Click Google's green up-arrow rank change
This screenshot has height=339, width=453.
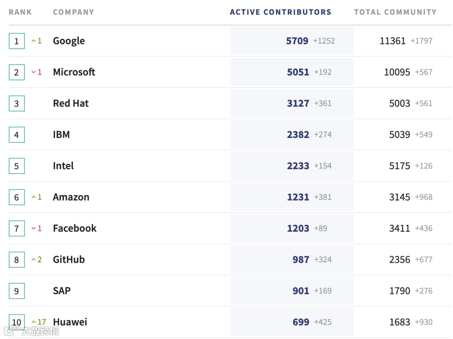[x=36, y=41]
